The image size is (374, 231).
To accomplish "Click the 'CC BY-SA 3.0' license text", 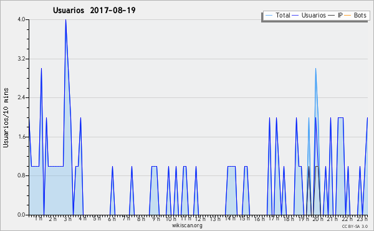I will tap(355, 226).
